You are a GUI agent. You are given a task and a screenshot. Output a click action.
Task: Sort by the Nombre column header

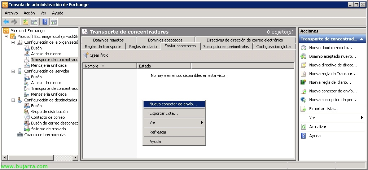point(110,66)
